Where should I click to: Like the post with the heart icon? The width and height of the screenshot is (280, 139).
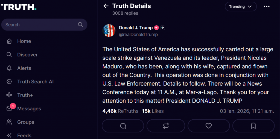209,126
